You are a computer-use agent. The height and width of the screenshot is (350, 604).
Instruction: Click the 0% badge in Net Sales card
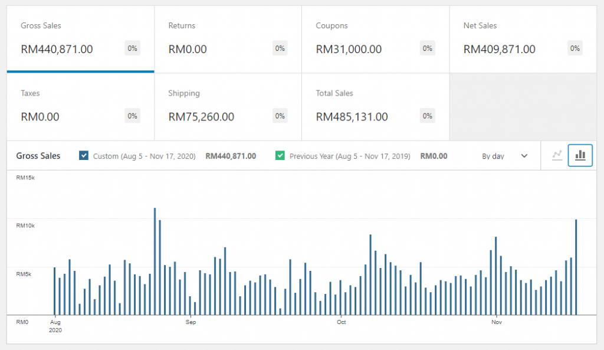[x=575, y=48]
